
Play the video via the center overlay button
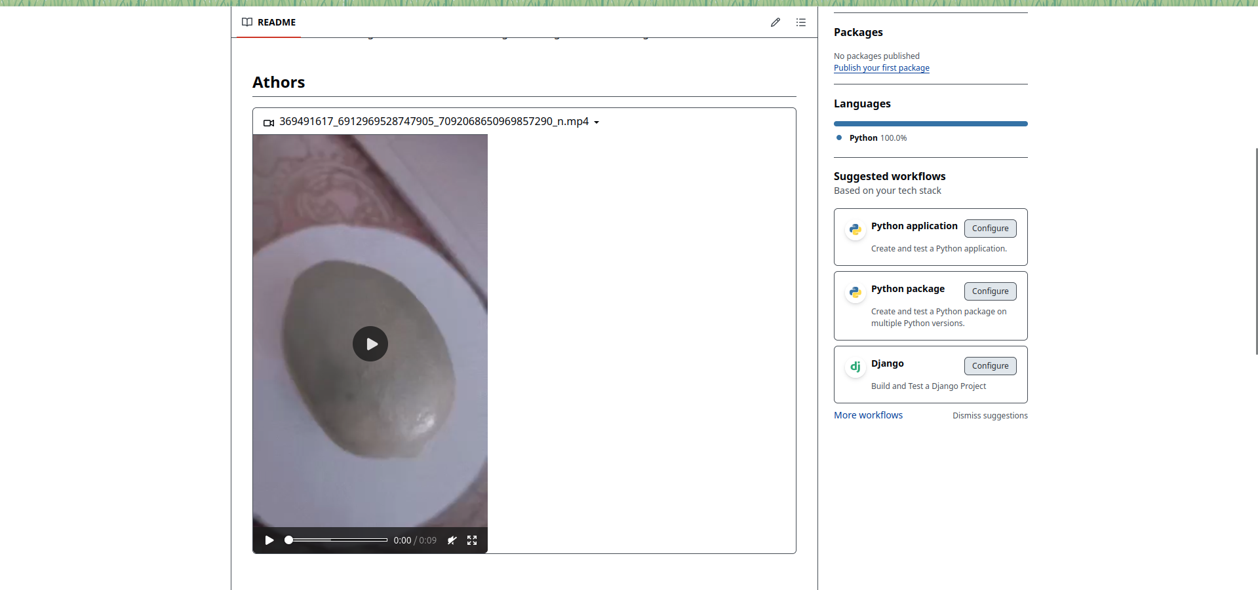click(370, 344)
